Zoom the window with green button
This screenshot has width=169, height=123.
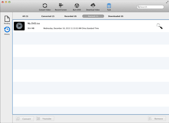click(x=9, y=2)
